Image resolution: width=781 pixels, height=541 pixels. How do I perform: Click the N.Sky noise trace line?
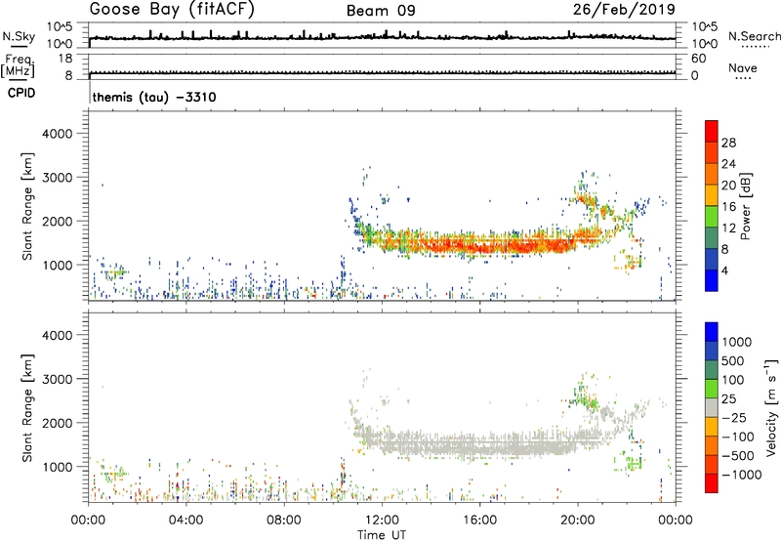click(383, 37)
